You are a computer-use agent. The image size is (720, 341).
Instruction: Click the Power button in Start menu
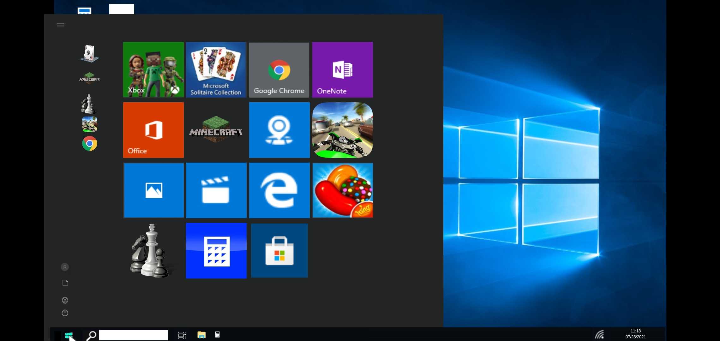click(x=65, y=313)
